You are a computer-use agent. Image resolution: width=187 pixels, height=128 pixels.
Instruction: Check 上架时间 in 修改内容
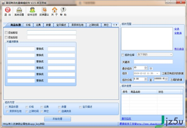pyautogui.click(x=27, y=111)
